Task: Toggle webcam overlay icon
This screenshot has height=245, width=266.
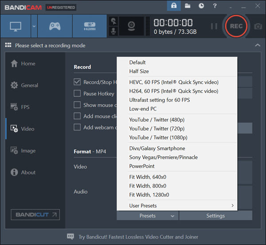Action: 131,26
